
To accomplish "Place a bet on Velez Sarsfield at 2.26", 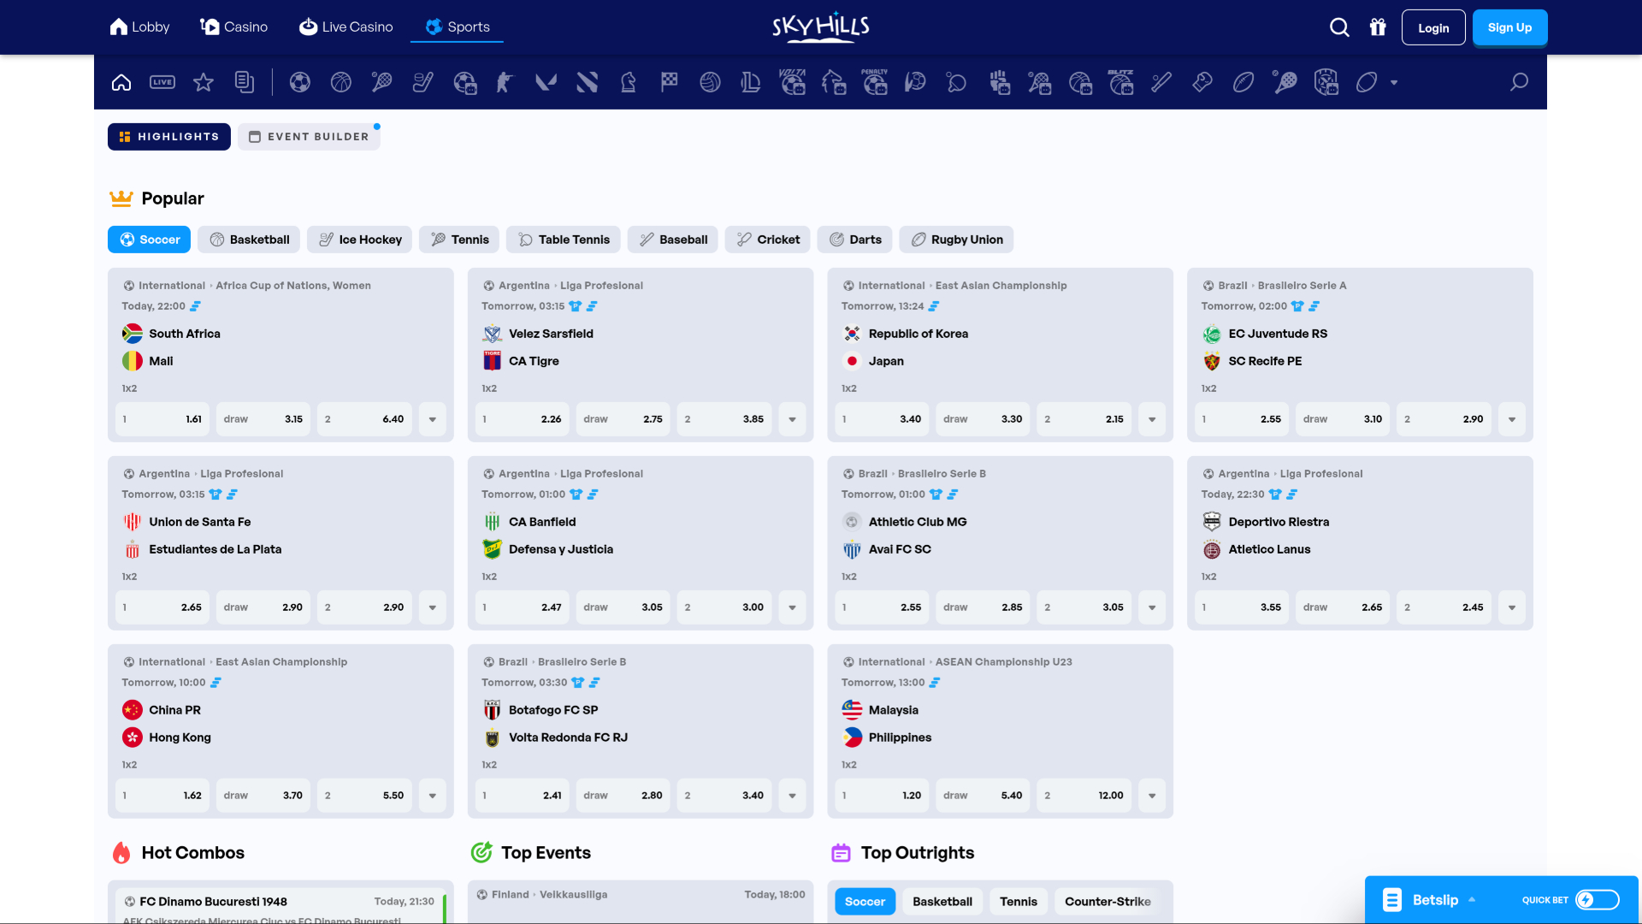I will (522, 419).
